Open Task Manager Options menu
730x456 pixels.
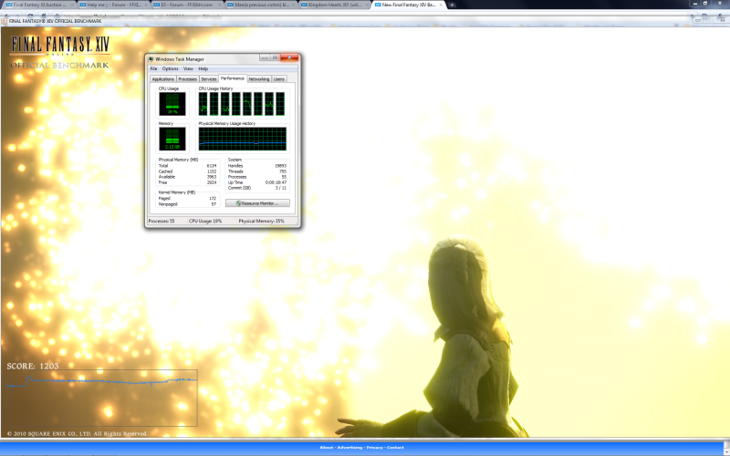pos(170,69)
